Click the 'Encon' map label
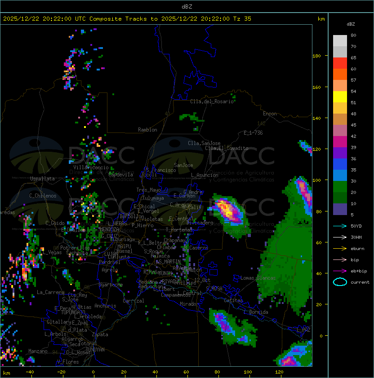The image size is (374, 378). click(270, 114)
